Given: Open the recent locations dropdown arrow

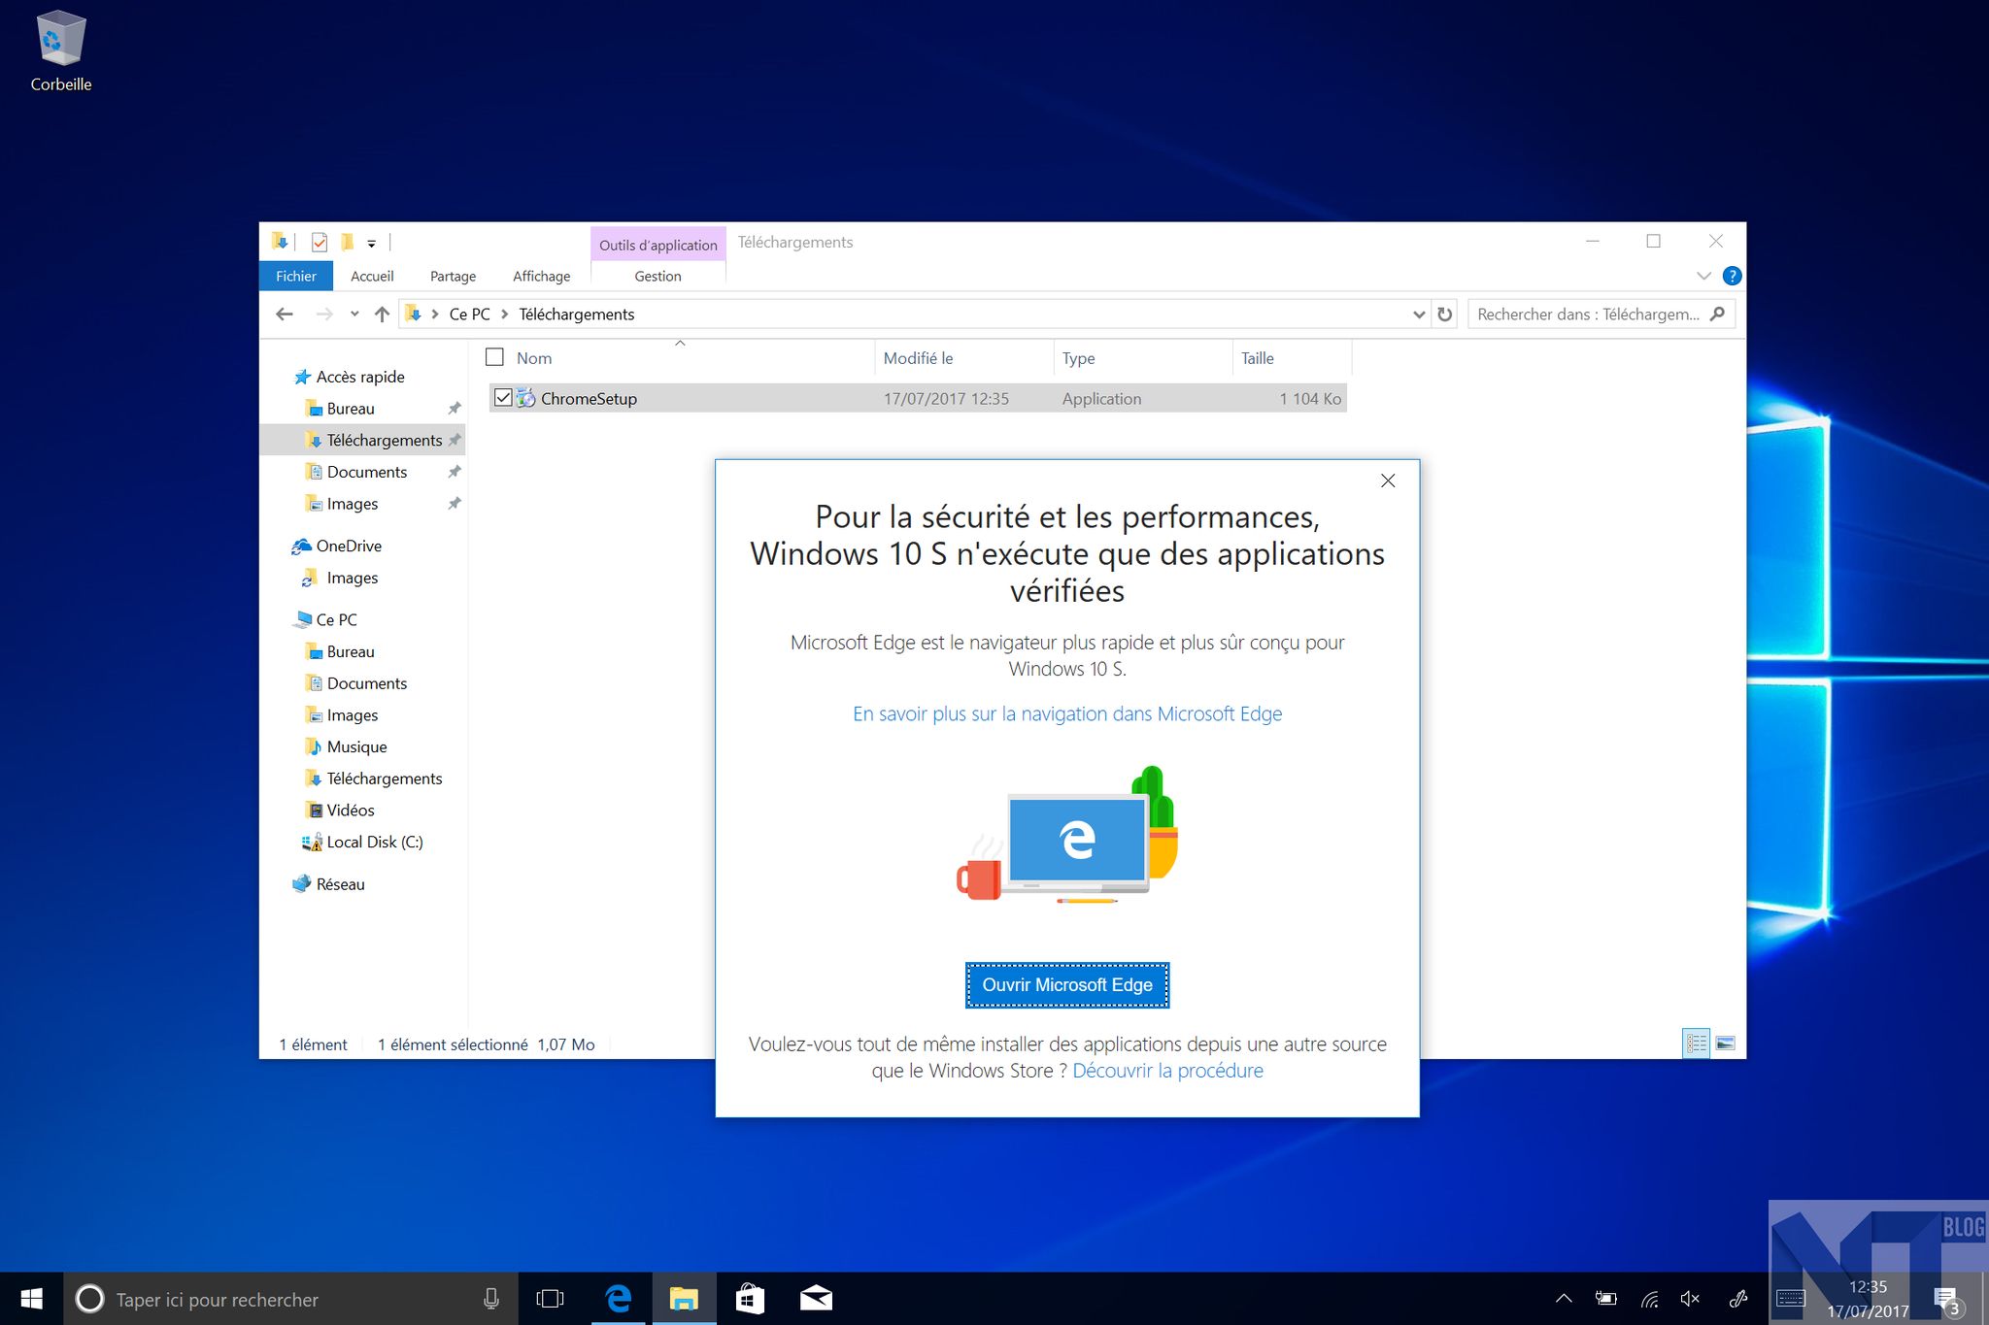Looking at the screenshot, I should [354, 314].
